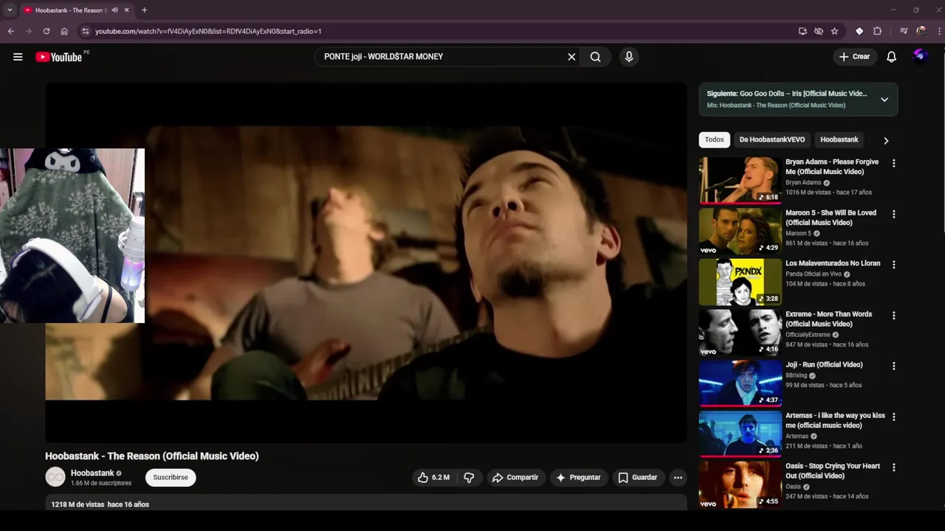Show more filter chips with the right arrow
This screenshot has width=945, height=531.
pos(886,140)
